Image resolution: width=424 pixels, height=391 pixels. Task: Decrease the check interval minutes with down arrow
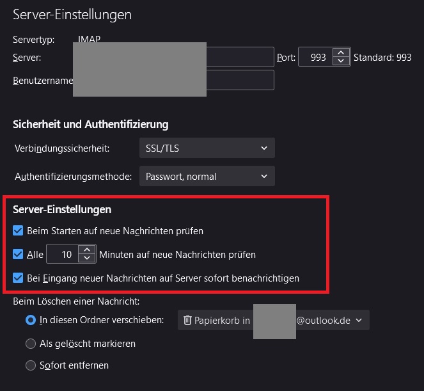86,259
